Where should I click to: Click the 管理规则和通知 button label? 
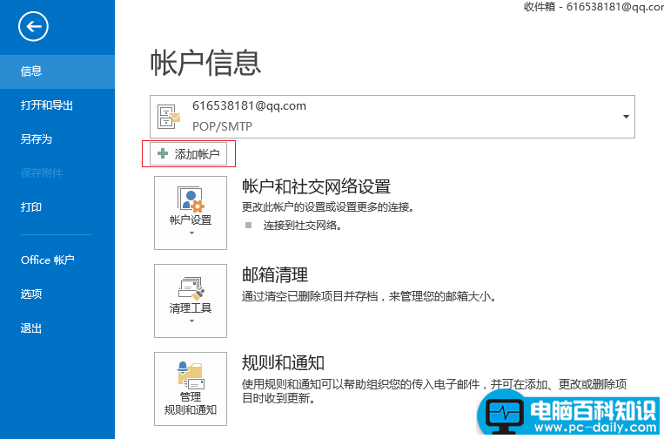coord(191,403)
